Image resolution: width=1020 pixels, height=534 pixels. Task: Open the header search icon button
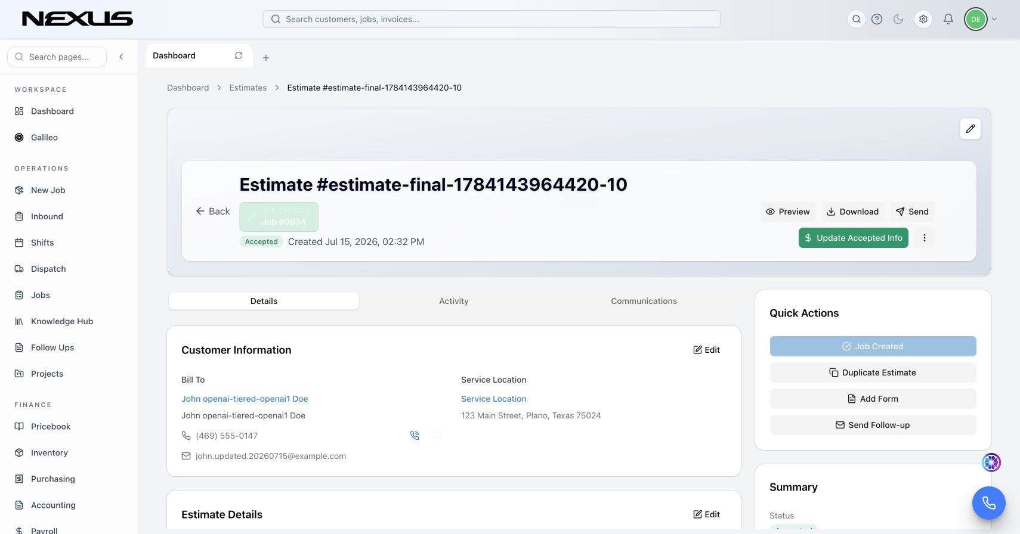click(857, 19)
